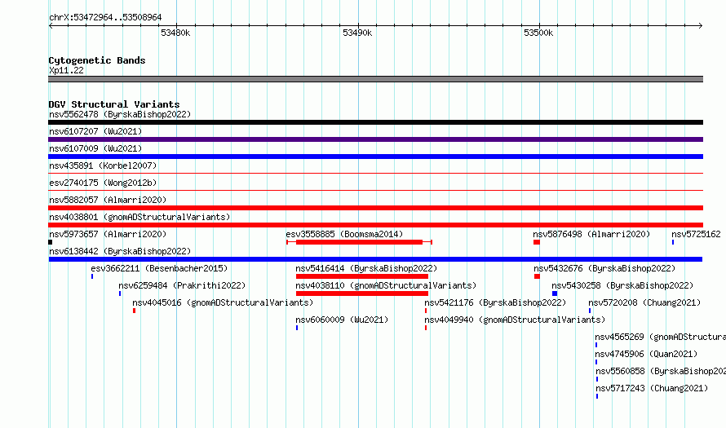Screen dimensions: 726x428
Task: Open label nsv4049940 (gnomADStructuralVariants)
Action: pos(515,320)
